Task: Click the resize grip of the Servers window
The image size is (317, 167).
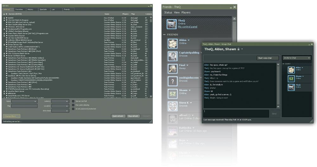Action: (x=151, y=122)
